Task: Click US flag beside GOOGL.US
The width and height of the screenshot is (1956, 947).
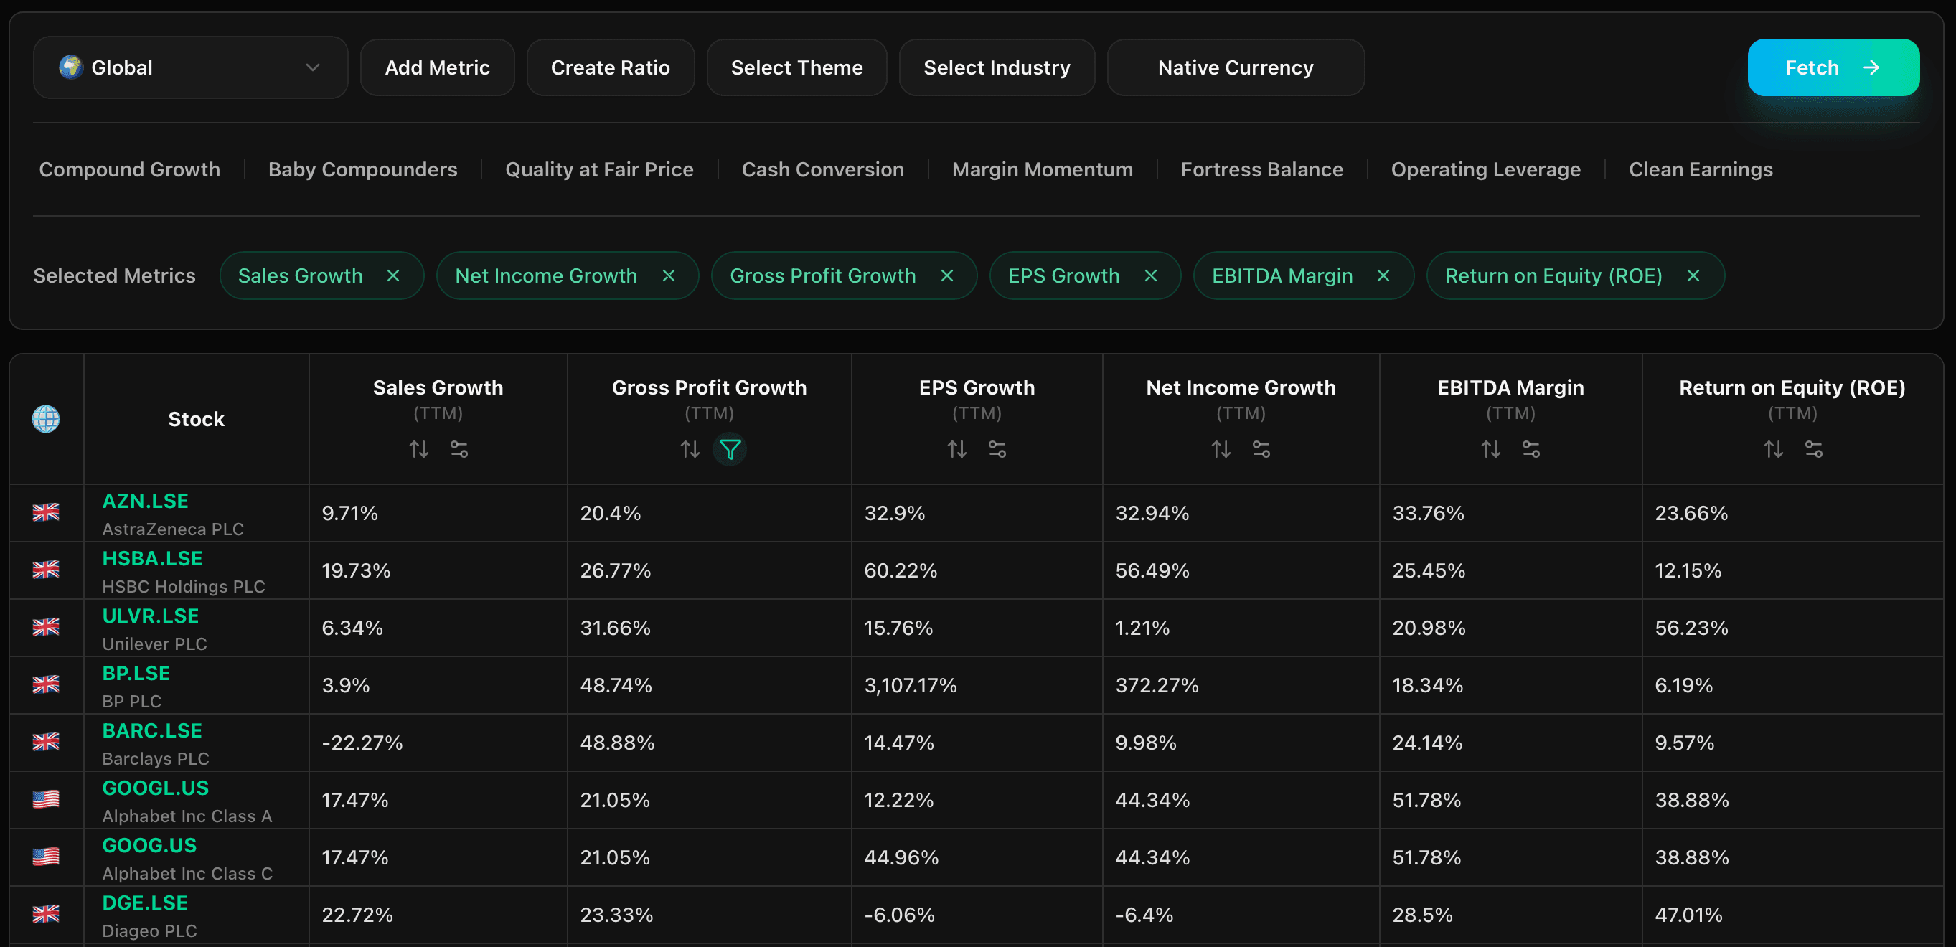Action: (45, 799)
